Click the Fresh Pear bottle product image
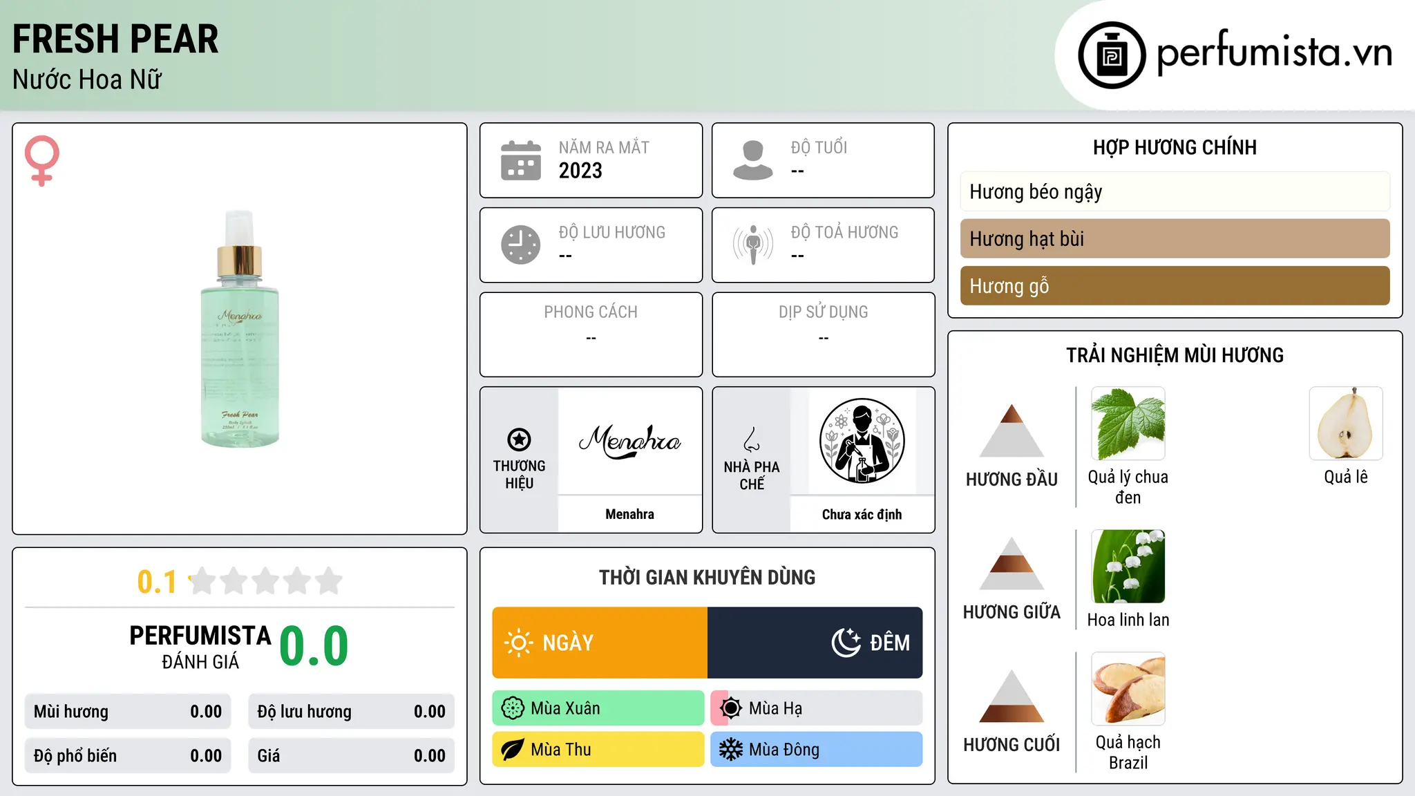The image size is (1415, 796). click(240, 329)
